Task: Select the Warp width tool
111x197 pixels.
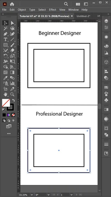Action: click(5, 61)
